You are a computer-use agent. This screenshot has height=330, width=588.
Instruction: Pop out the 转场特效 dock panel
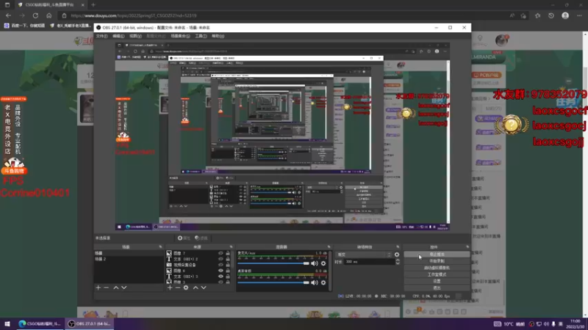(x=398, y=247)
